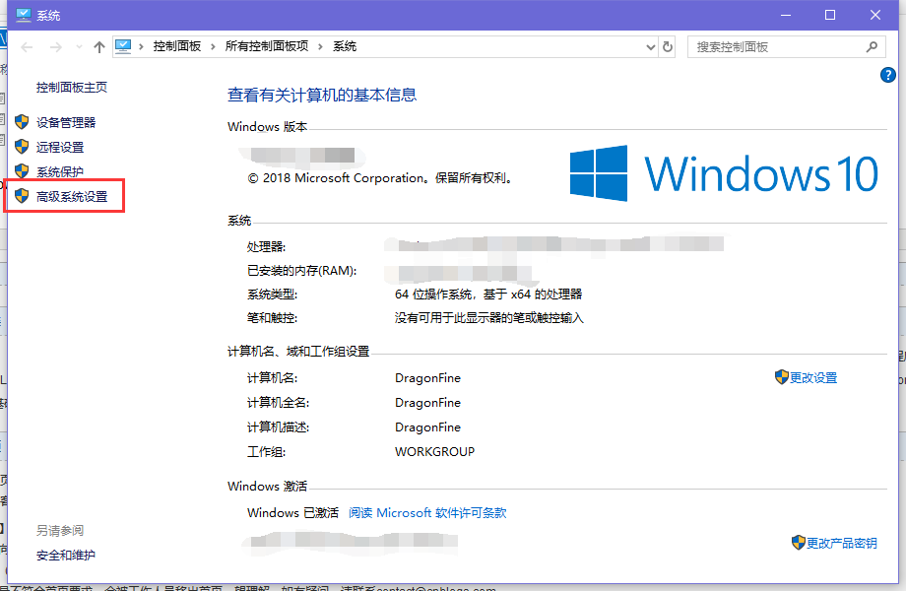
Task: Select 控制面板 breadcrumb item
Action: [x=177, y=46]
